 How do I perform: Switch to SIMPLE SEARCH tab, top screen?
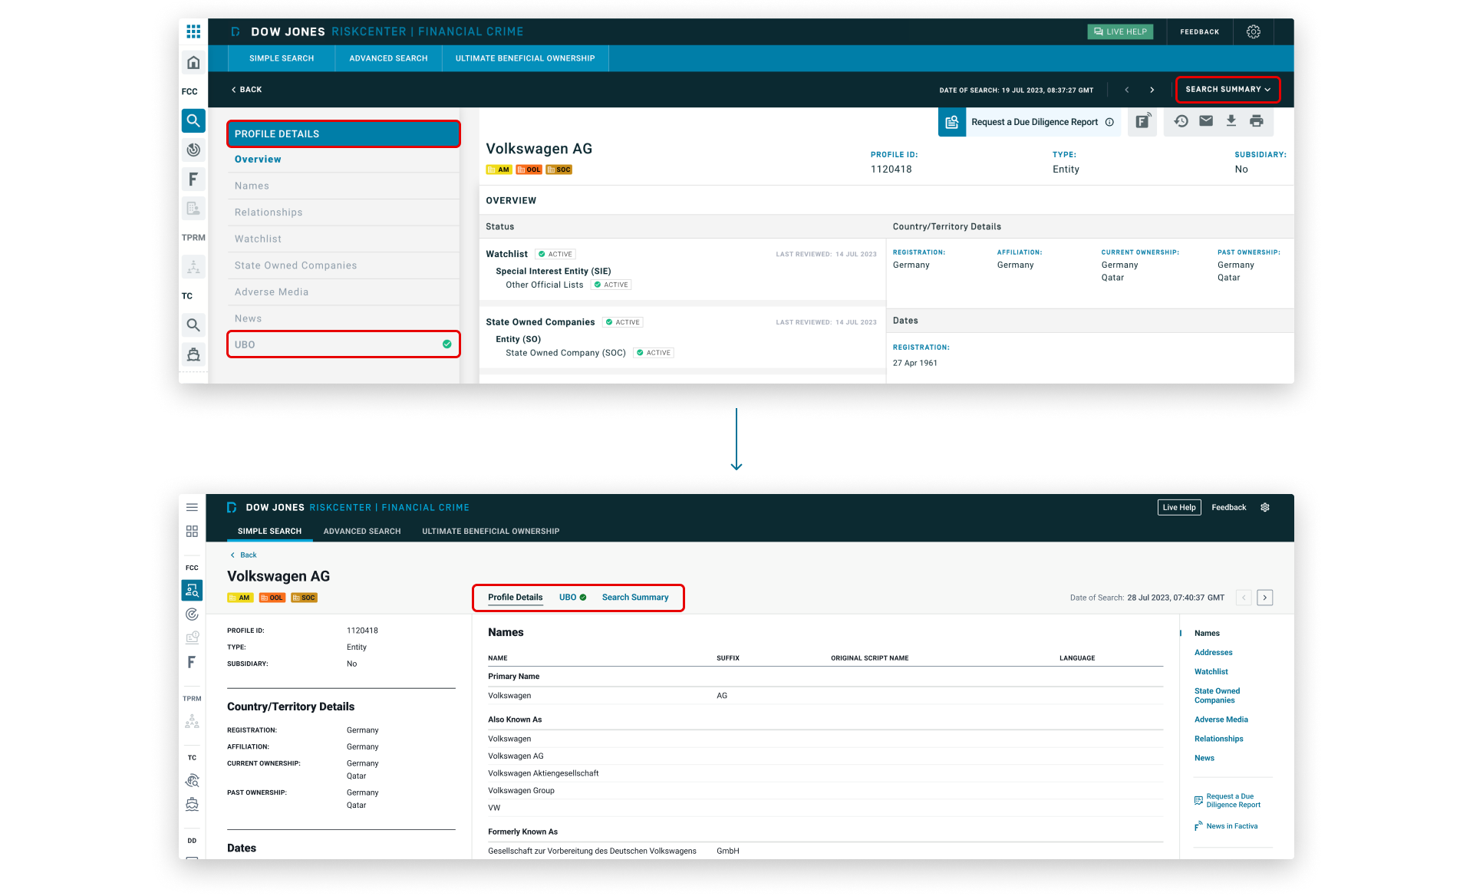[282, 58]
